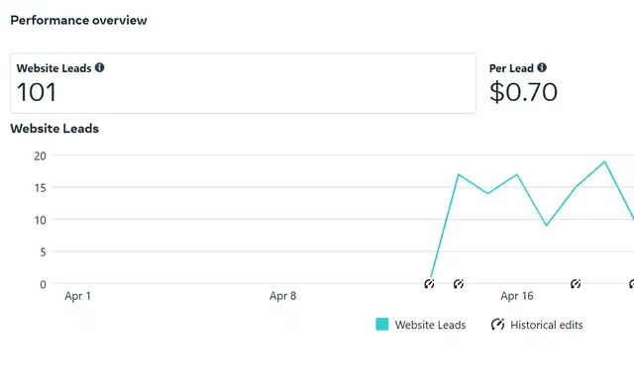
Task: Click the Website Leads chart title
Action: (54, 129)
